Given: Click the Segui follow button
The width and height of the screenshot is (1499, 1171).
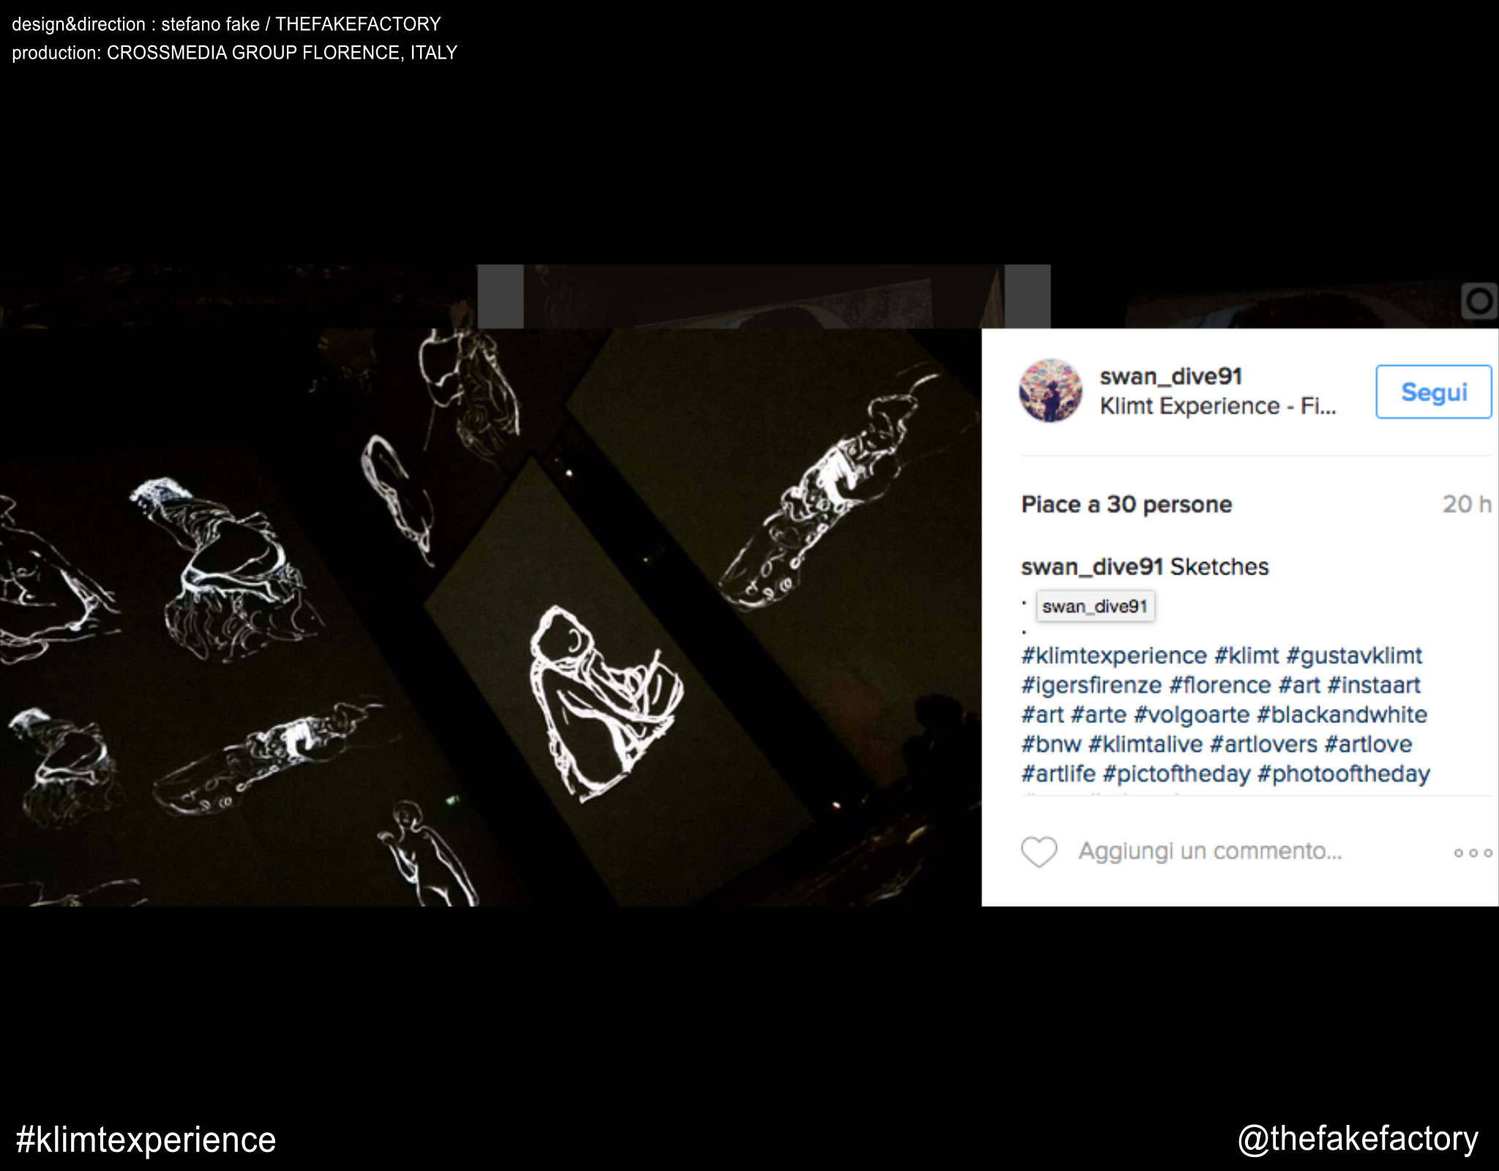Looking at the screenshot, I should pos(1433,392).
